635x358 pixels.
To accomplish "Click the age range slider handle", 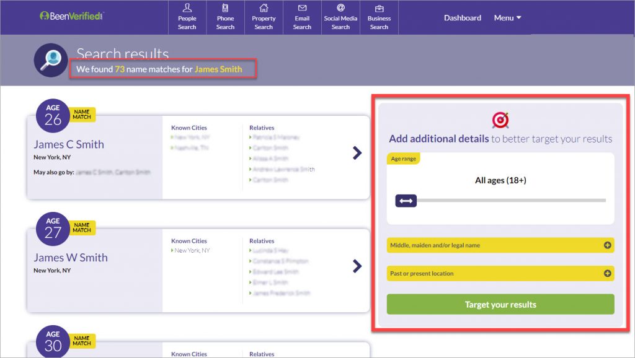I will pyautogui.click(x=406, y=201).
